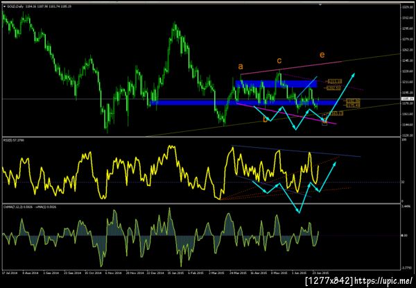The width and height of the screenshot is (416, 288).
Task: Click the highlighted current price label on axis
Action: point(408,99)
